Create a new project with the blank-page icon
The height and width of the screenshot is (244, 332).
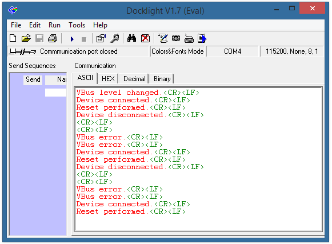pos(13,38)
